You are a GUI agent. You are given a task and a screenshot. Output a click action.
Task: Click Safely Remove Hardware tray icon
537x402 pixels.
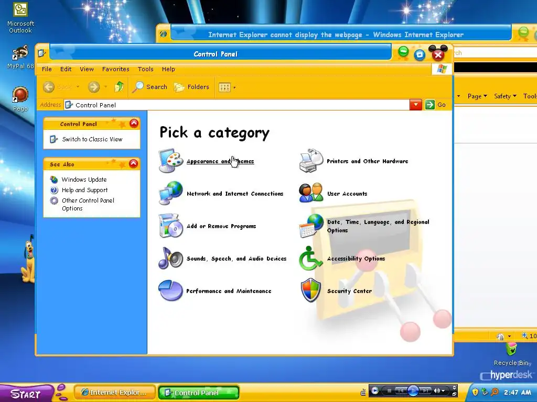(x=485, y=392)
